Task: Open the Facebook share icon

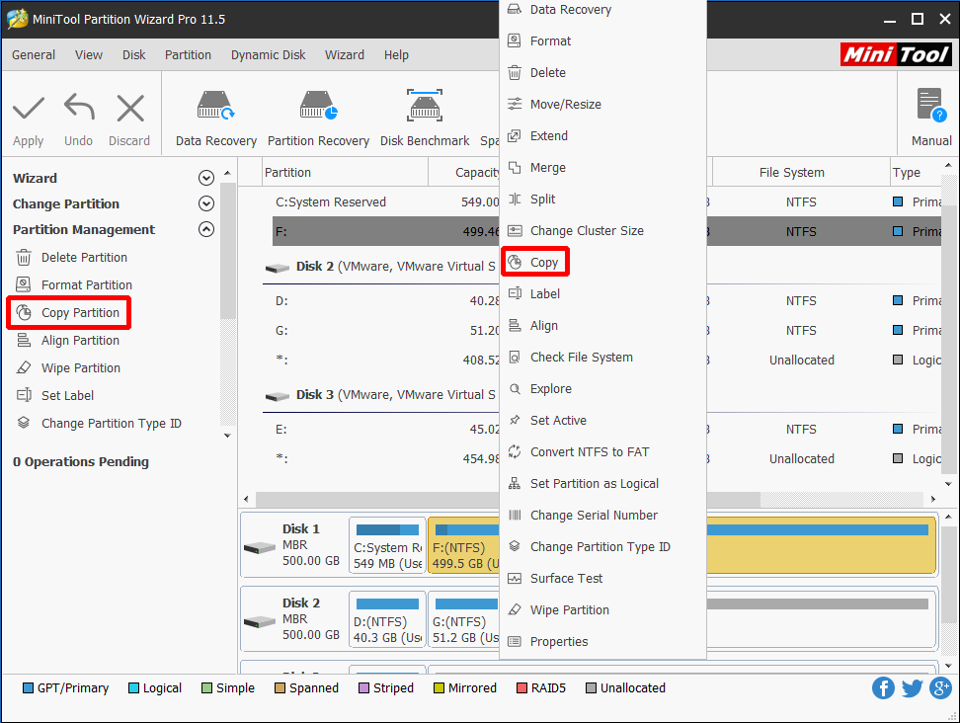Action: [883, 688]
